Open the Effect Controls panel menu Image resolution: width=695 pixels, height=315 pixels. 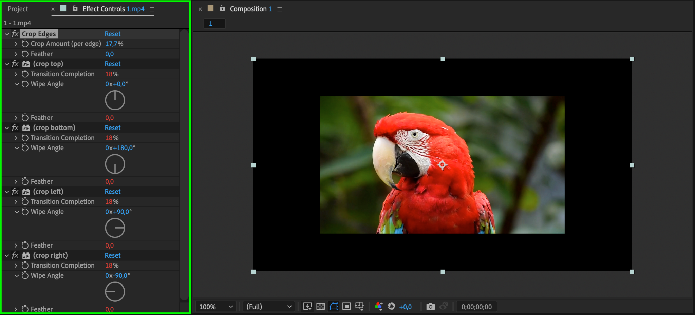click(152, 9)
